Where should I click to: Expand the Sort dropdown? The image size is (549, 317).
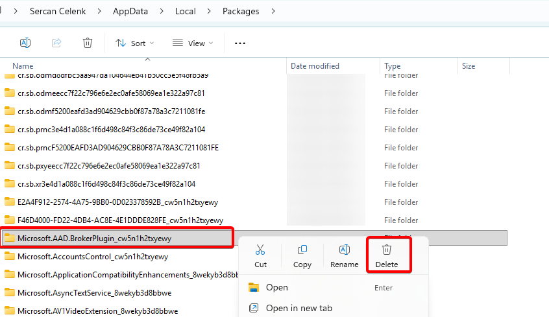coord(135,43)
